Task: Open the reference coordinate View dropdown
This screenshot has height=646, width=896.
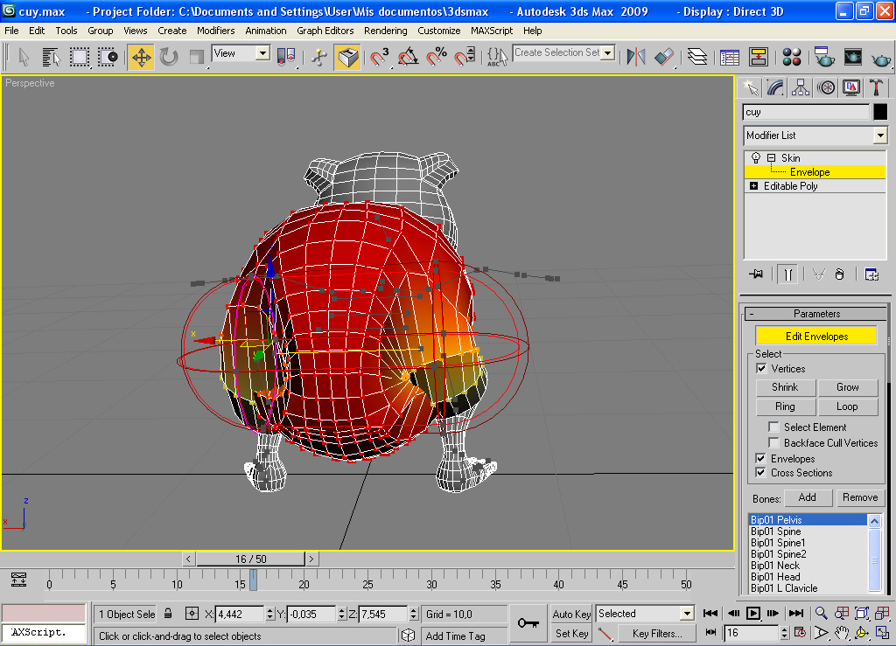Action: [x=262, y=53]
